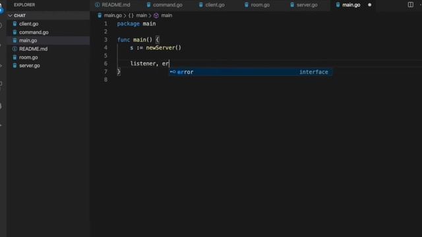
Task: Click the interface label in suggestion popup
Action: [314, 72]
